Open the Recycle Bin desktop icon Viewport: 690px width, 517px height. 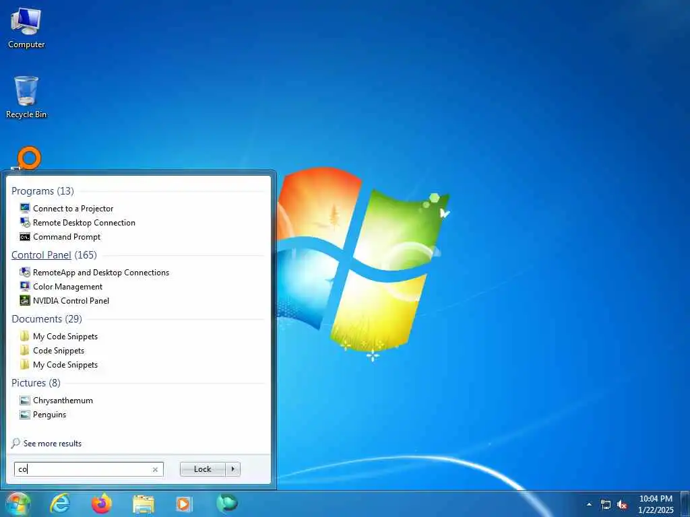pyautogui.click(x=26, y=98)
